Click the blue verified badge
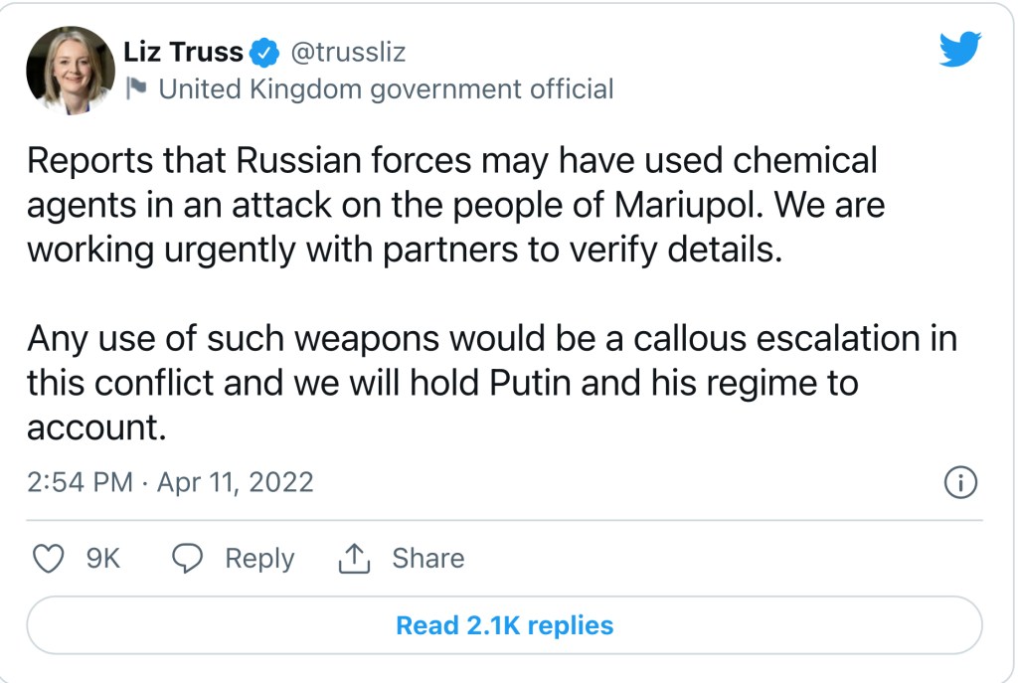This screenshot has height=683, width=1018. pos(264,51)
